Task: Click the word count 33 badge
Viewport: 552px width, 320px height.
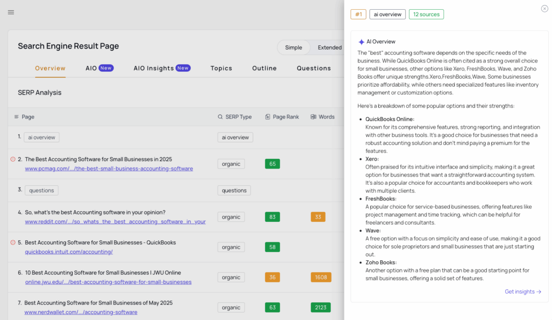Action: (x=318, y=217)
